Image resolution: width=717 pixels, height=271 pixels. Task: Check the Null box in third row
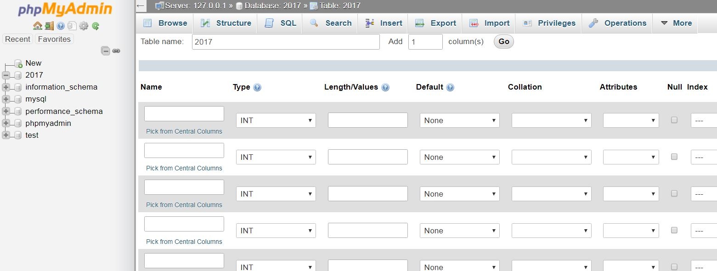(x=674, y=193)
